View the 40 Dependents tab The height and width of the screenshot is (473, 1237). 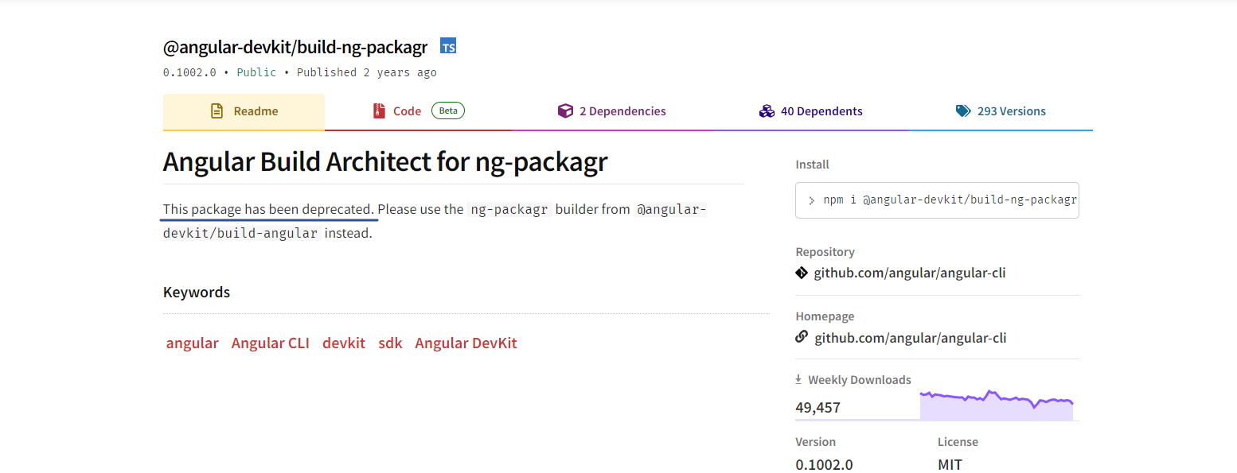click(x=821, y=111)
